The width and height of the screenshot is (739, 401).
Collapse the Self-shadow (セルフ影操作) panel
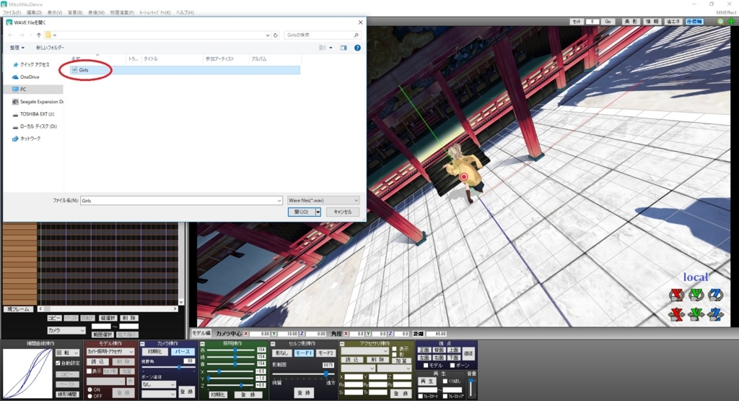click(273, 344)
